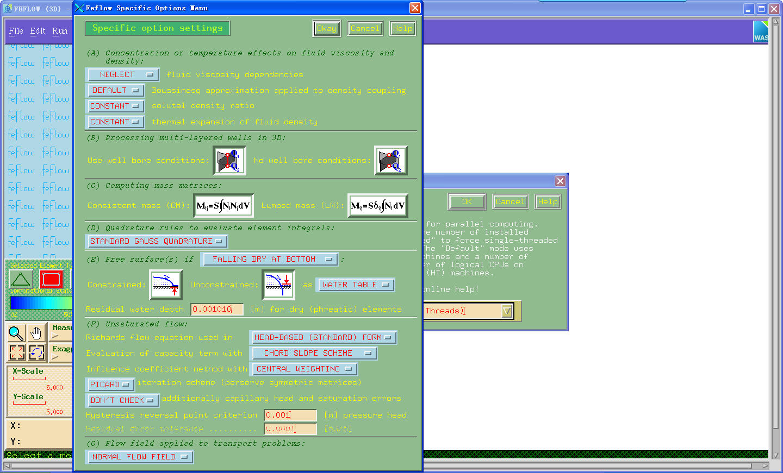Screen dimensions: 783x473
Task: Open the DEFAULT Boussinesq approximation dropdown
Action: coord(116,90)
